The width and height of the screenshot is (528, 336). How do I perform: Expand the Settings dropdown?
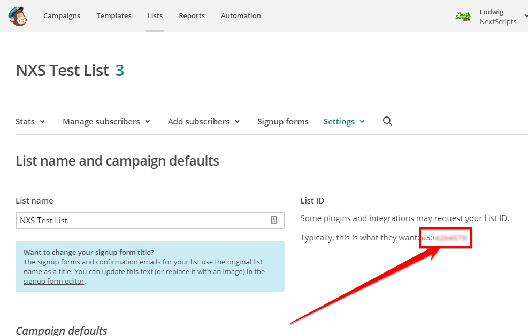[344, 121]
